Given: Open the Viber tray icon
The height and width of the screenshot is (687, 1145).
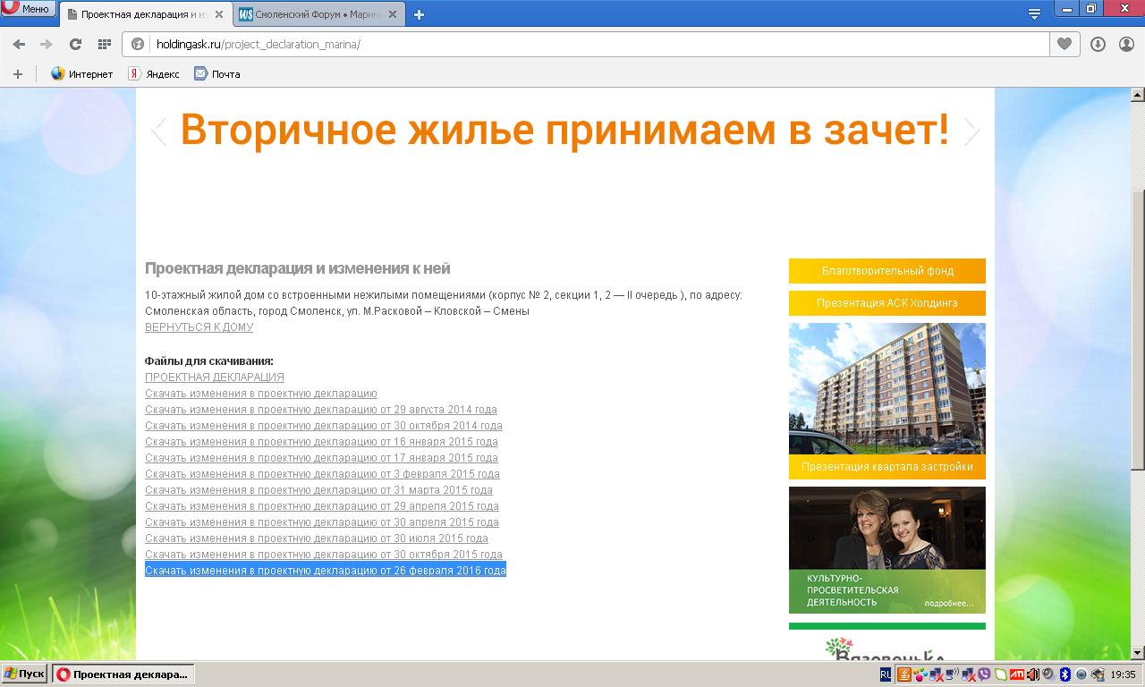Looking at the screenshot, I should 984,674.
